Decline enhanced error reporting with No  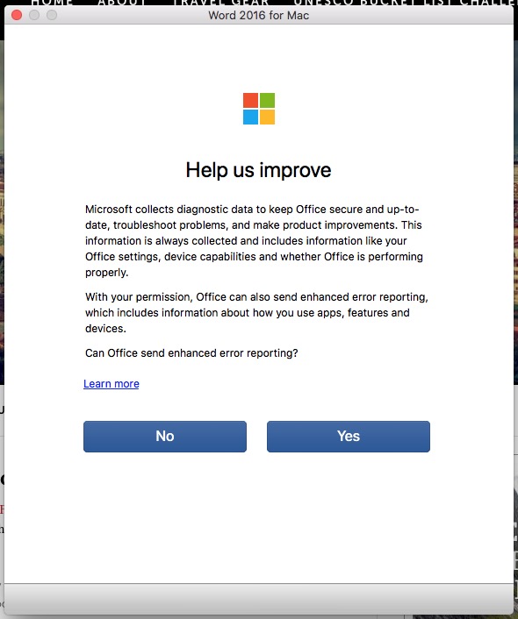[x=165, y=437]
